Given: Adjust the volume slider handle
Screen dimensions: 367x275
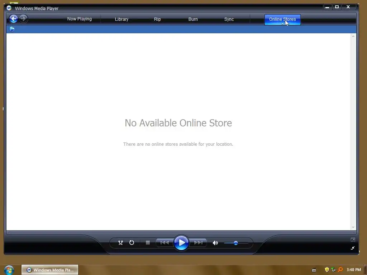Looking at the screenshot, I should (x=236, y=243).
